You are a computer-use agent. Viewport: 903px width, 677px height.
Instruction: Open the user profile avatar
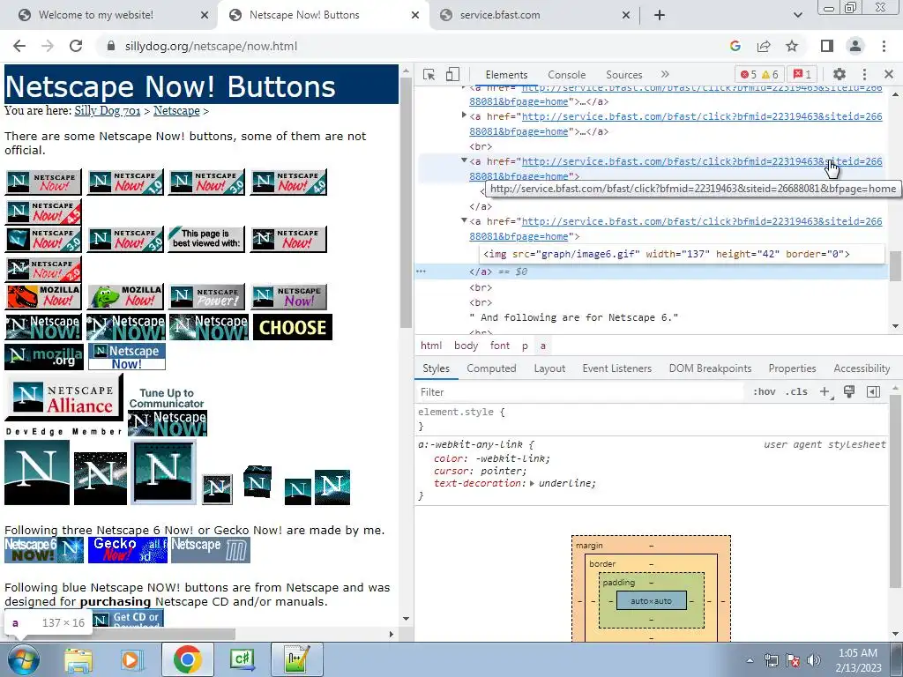coord(855,46)
